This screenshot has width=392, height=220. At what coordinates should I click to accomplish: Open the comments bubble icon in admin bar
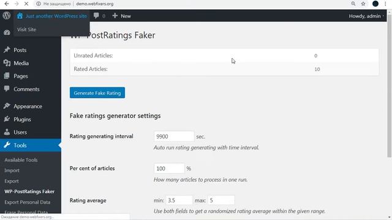[x=96, y=16]
